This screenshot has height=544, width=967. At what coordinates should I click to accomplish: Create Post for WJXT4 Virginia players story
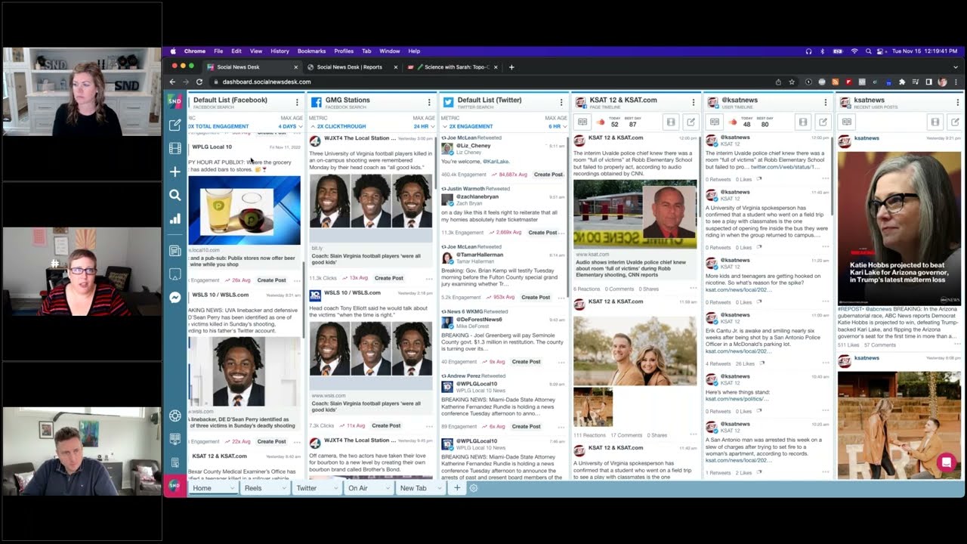389,278
